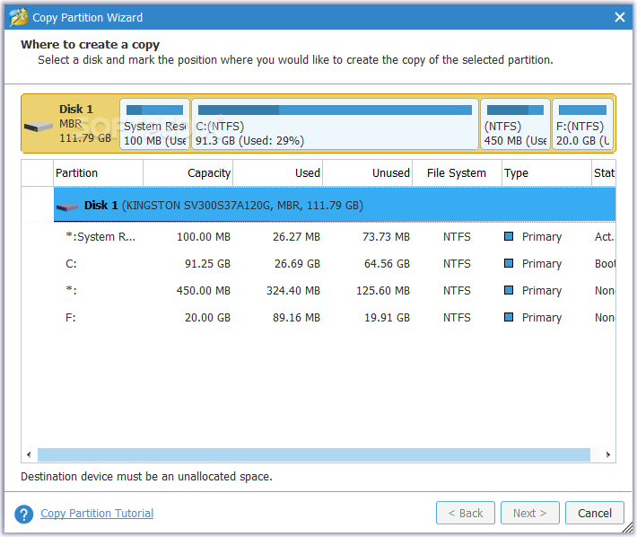Click the C: partition usage bar
Image resolution: width=637 pixels, height=537 pixels.
coord(335,110)
